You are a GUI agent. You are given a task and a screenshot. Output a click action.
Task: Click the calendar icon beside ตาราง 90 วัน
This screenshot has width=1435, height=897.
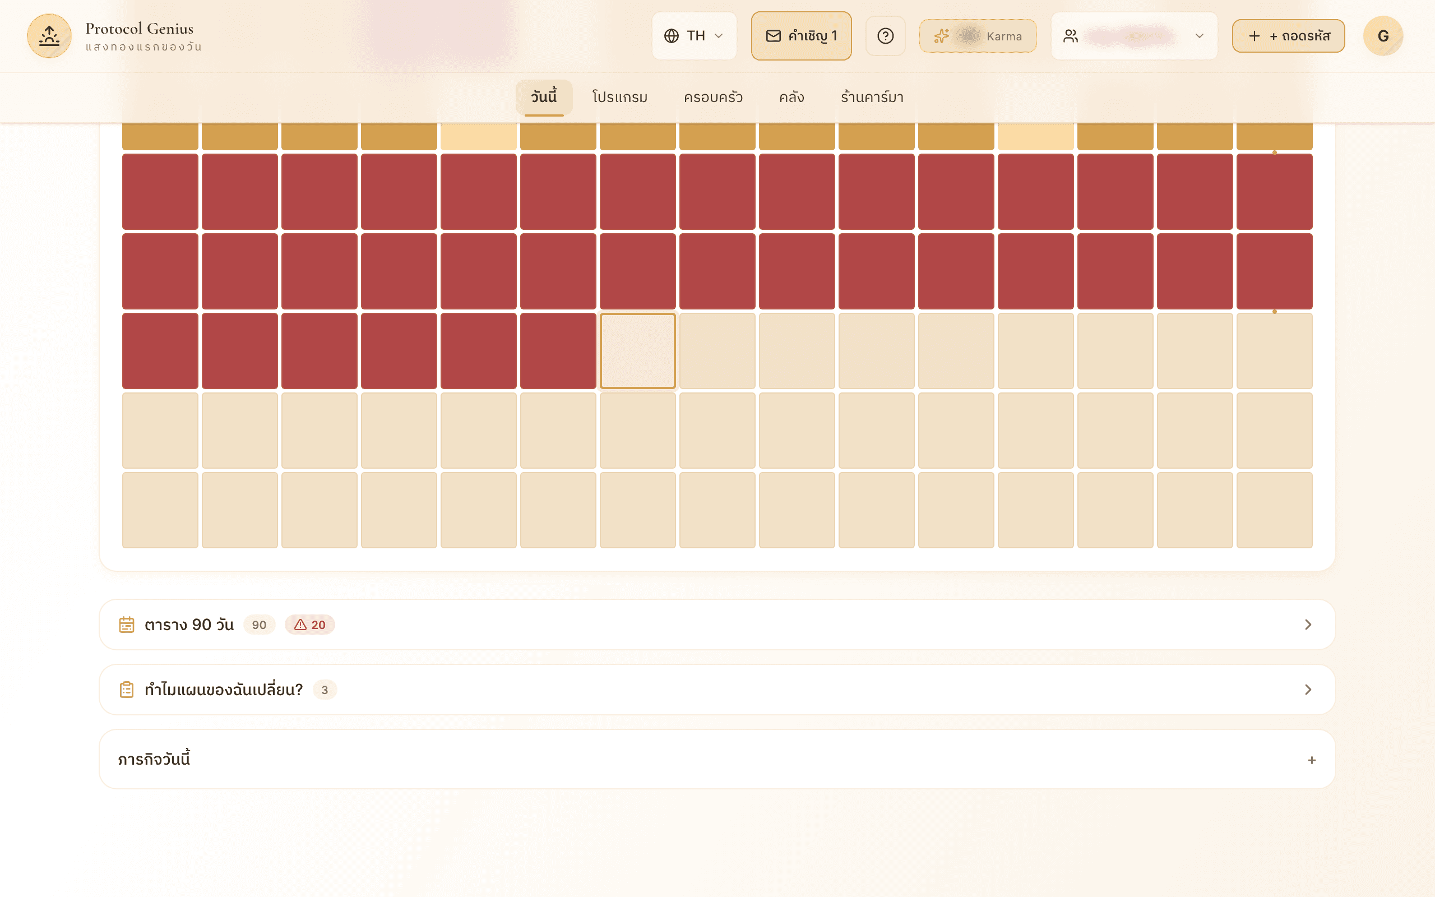126,625
